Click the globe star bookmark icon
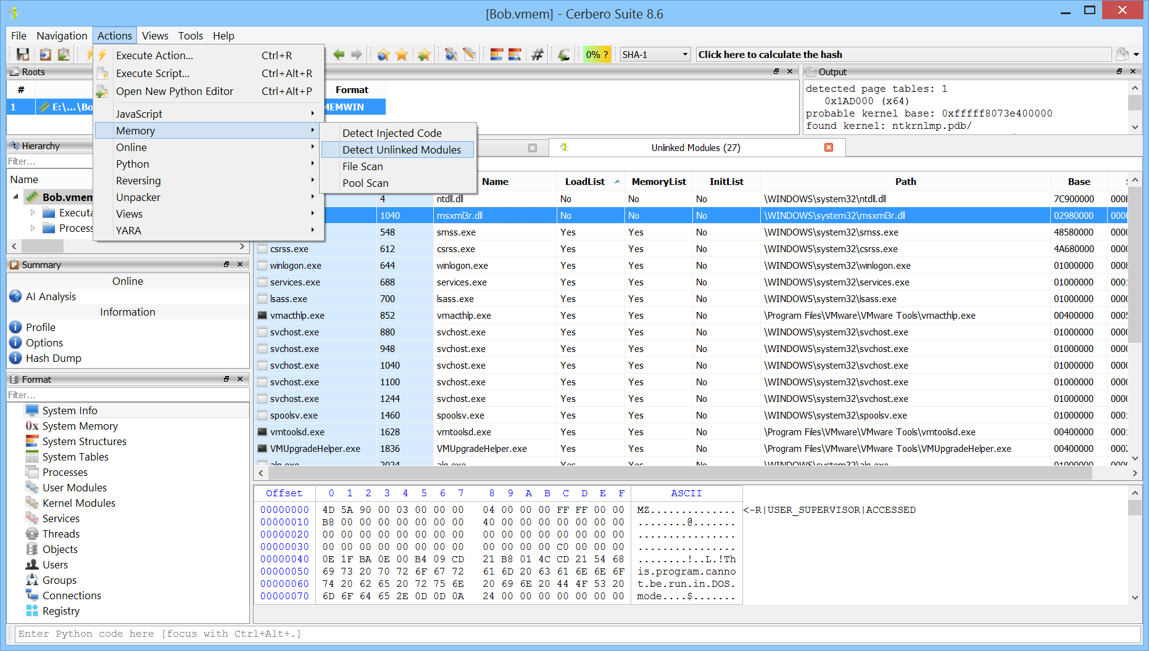 click(x=383, y=55)
